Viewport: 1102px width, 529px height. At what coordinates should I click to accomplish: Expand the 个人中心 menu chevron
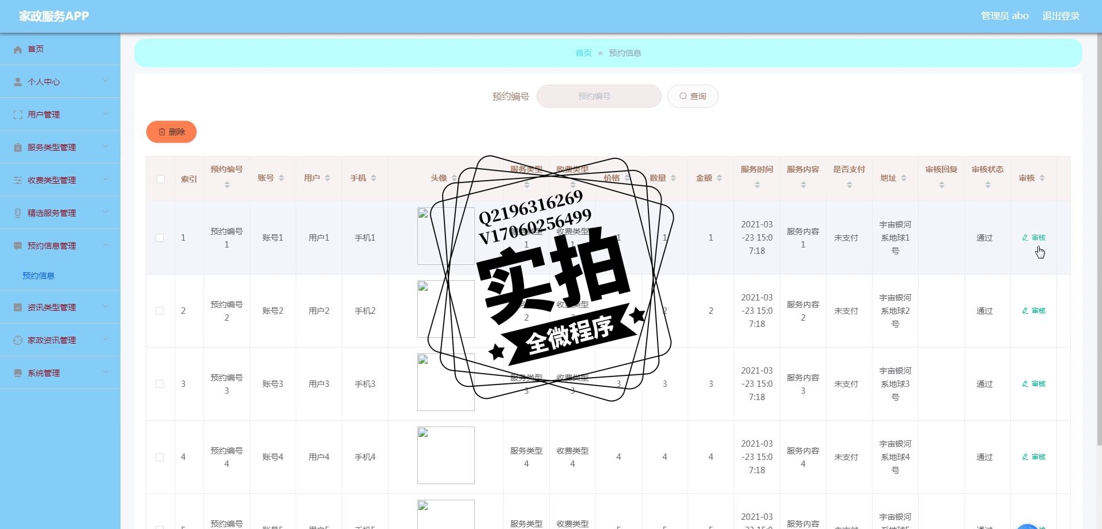(105, 81)
